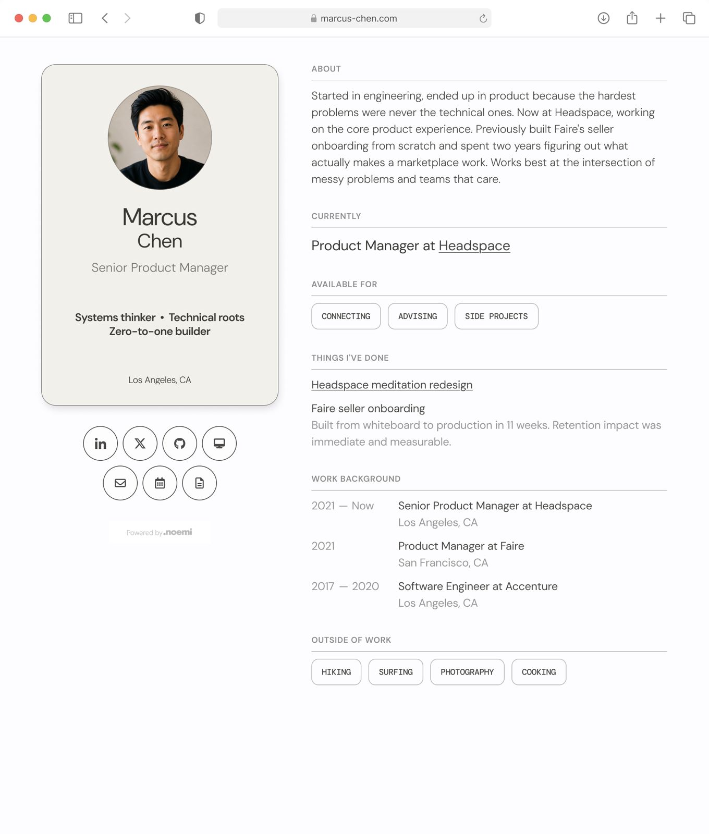Screen dimensions: 709x834
Task: Open Headspace meditation redesign link
Action: coord(392,385)
